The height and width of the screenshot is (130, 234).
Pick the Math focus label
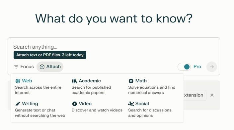coord(141,81)
